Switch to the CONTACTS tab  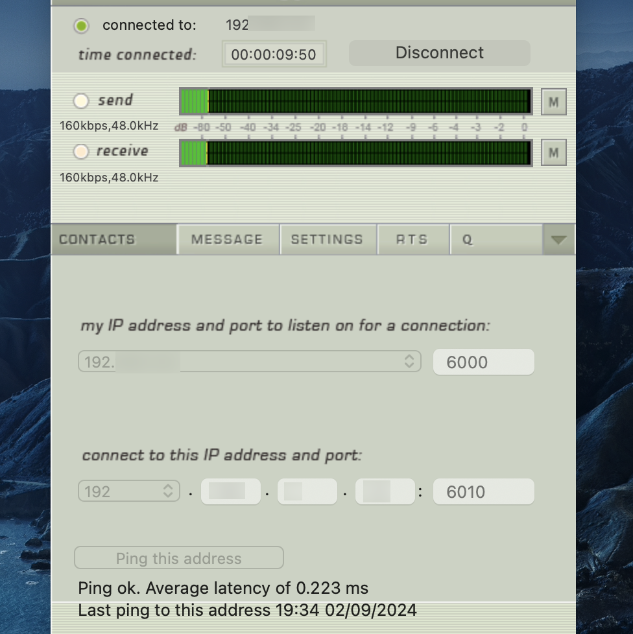tap(97, 239)
